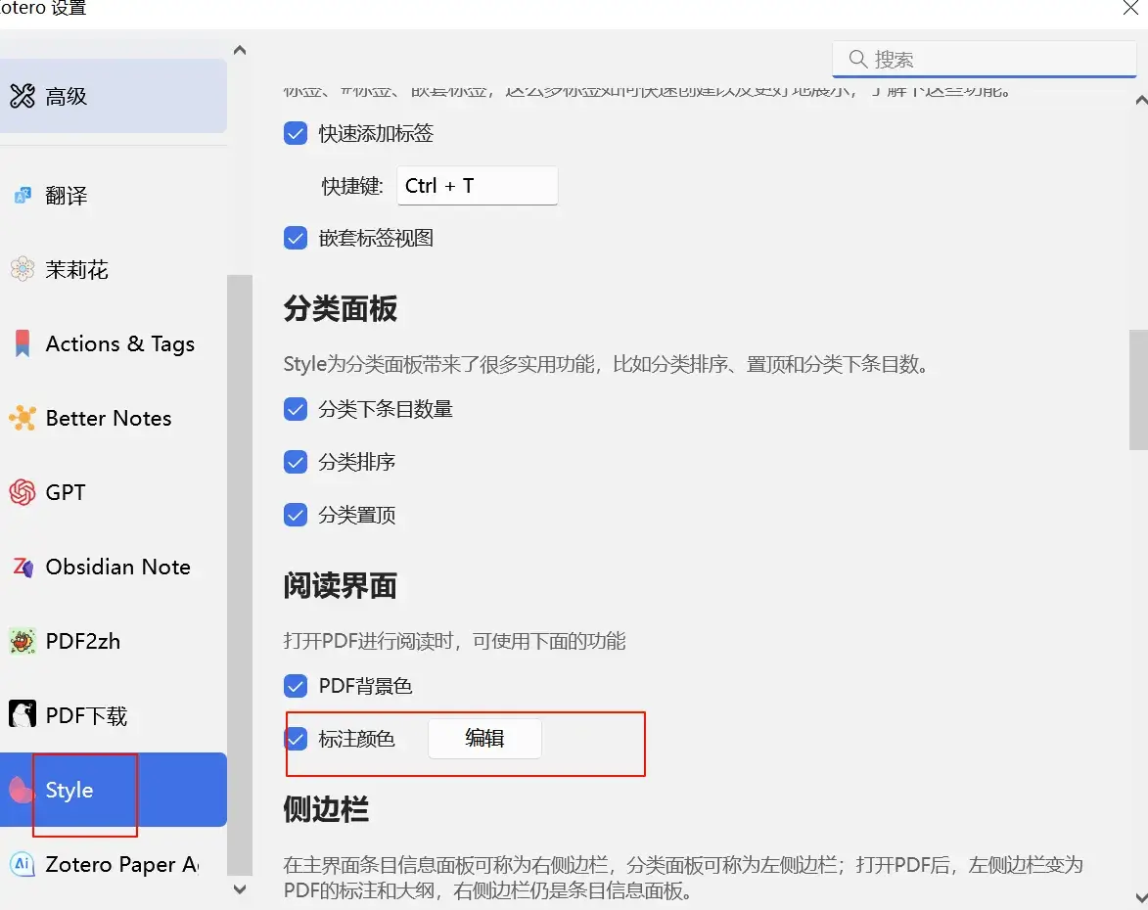Screen dimensions: 1148x910
Task: Click the 编辑 button for annotation colors
Action: [484, 739]
